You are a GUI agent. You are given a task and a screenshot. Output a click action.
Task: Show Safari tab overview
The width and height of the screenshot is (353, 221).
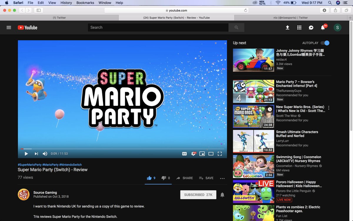click(347, 10)
